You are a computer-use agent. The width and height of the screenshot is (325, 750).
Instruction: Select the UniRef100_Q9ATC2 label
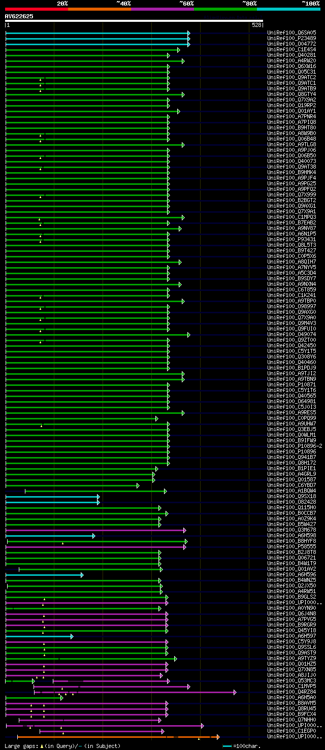tap(291, 78)
